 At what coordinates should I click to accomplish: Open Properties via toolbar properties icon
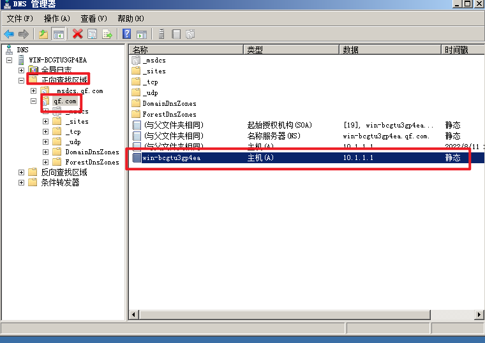pyautogui.click(x=92, y=34)
